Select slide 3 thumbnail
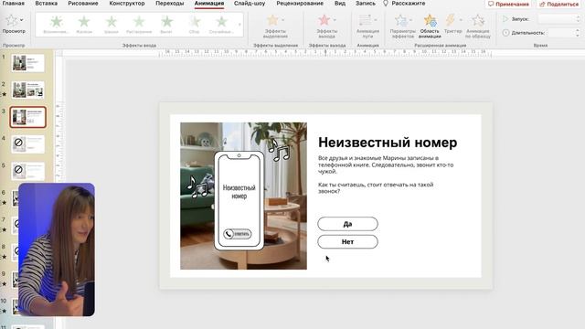 28,117
